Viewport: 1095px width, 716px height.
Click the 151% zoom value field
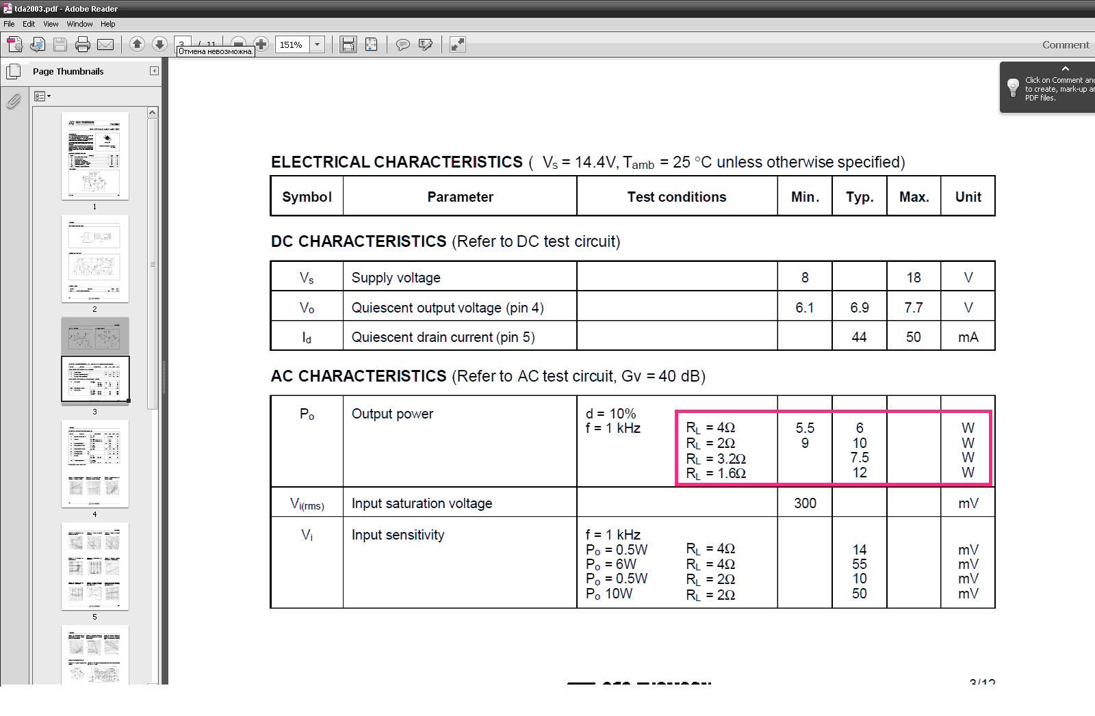point(293,45)
